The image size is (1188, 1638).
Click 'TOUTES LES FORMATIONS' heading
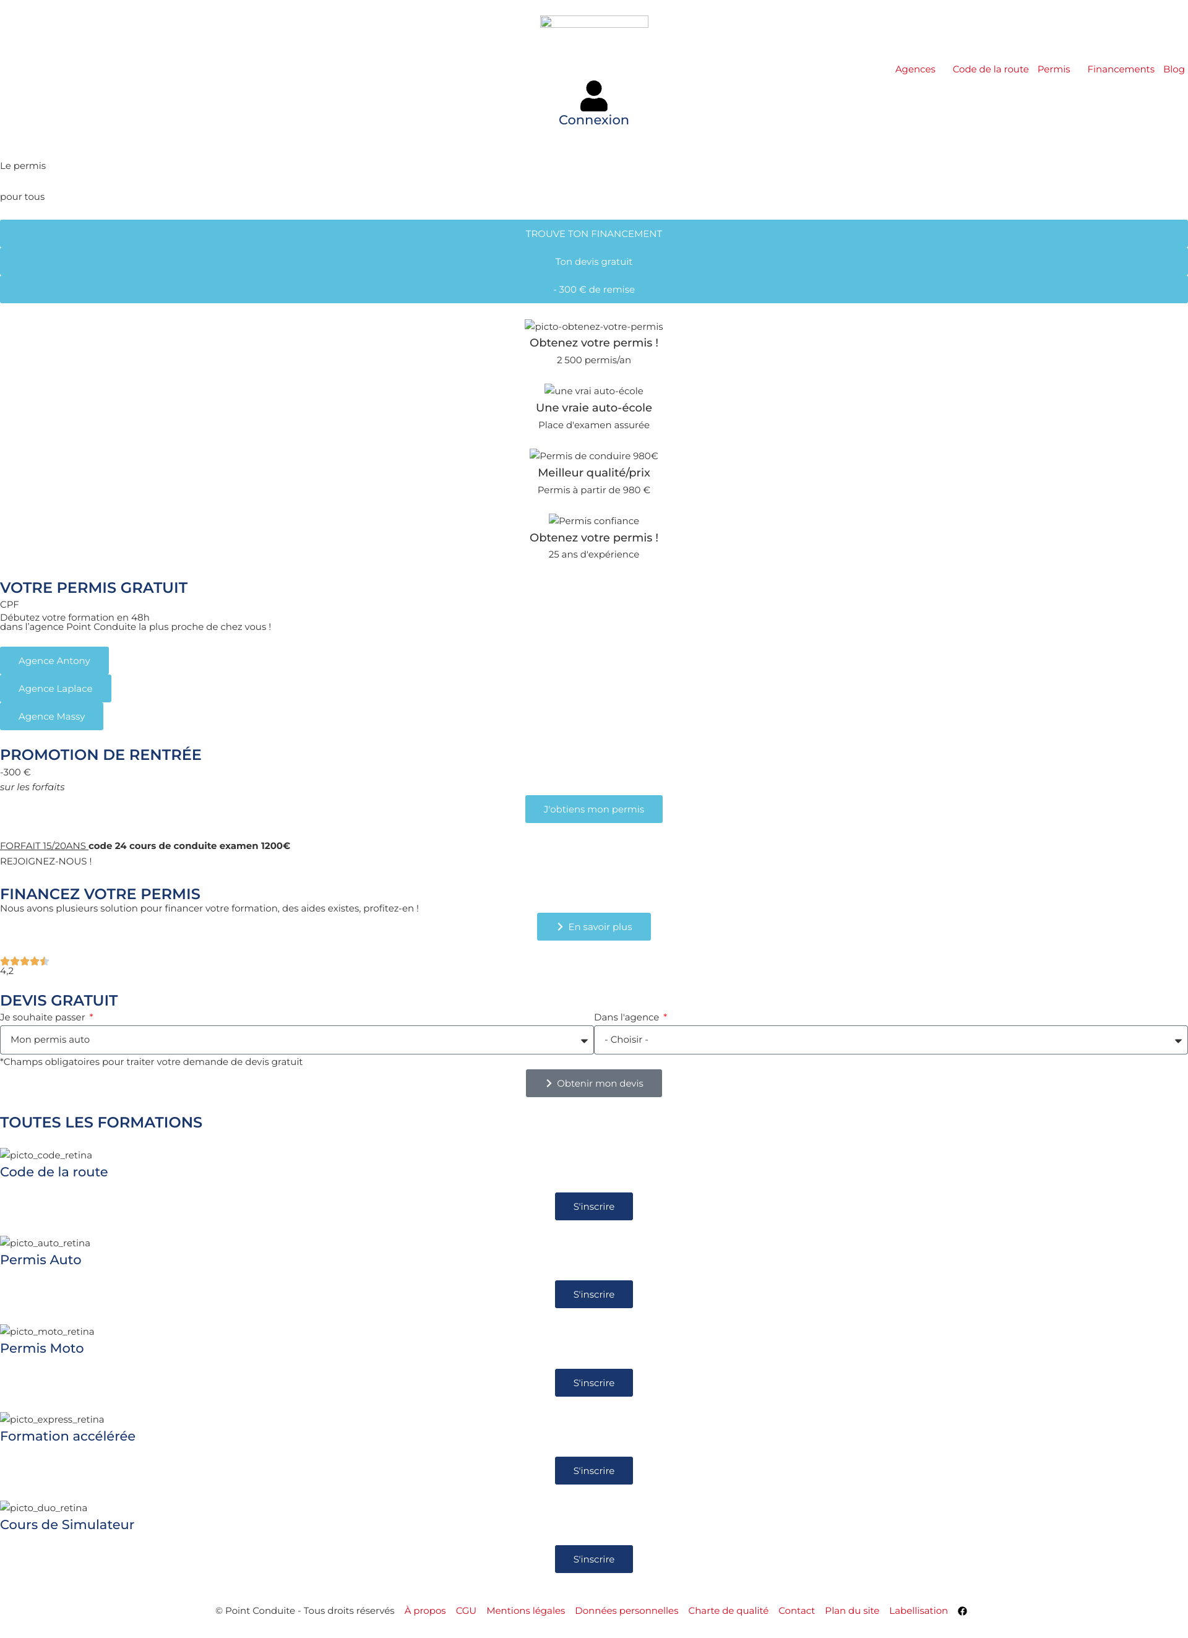101,1123
